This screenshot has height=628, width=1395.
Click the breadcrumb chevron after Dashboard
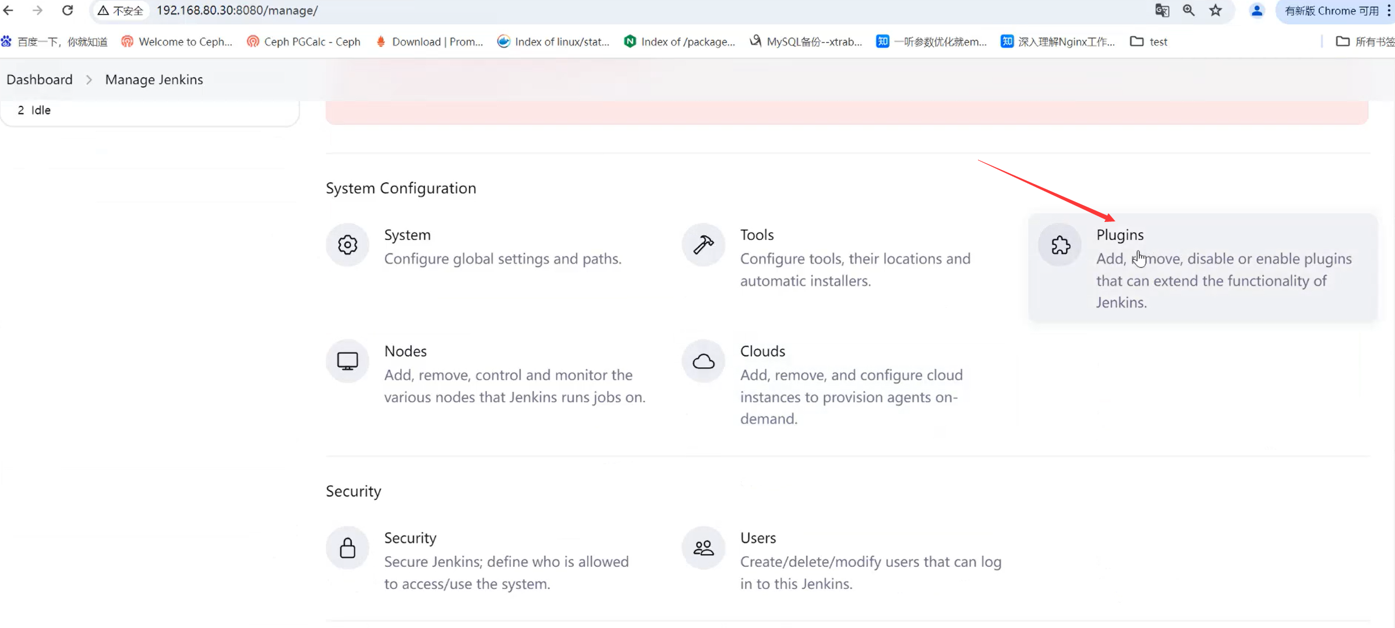89,80
